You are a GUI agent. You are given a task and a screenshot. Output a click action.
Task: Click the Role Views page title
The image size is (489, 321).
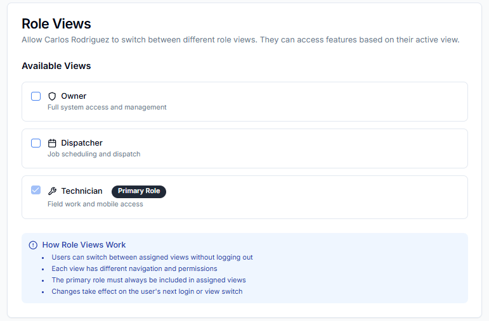tap(56, 24)
